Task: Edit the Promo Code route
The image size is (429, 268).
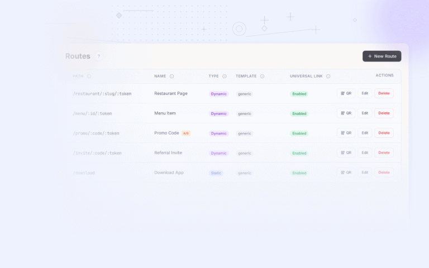Action: [x=365, y=133]
